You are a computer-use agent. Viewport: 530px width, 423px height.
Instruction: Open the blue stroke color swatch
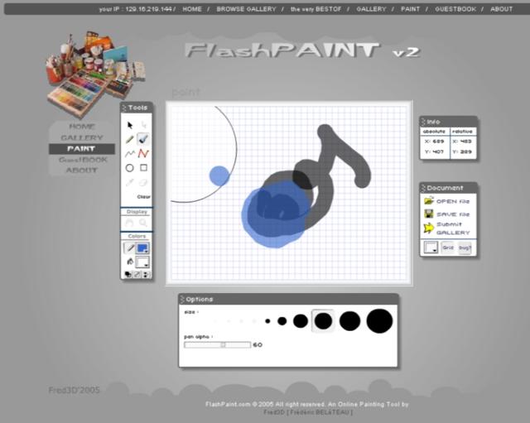142,248
